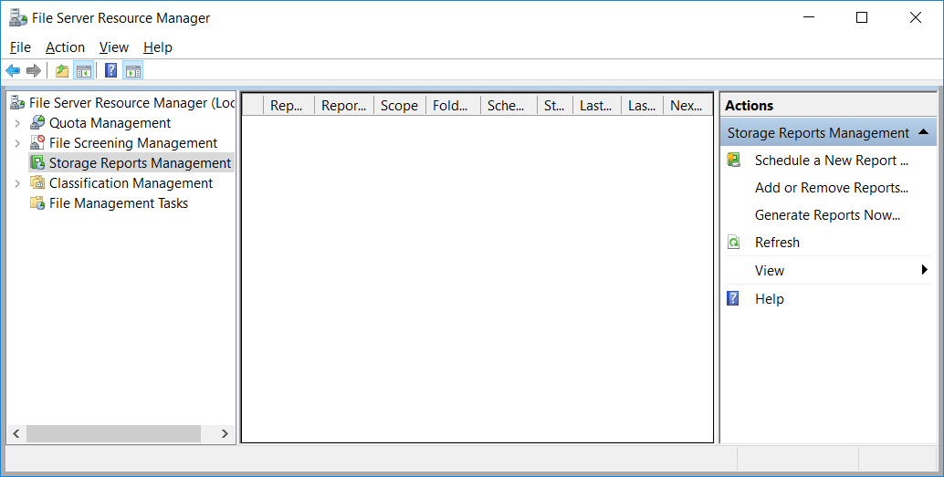Click the 'Las...' column header
Screen dimensions: 944x477
coord(643,105)
